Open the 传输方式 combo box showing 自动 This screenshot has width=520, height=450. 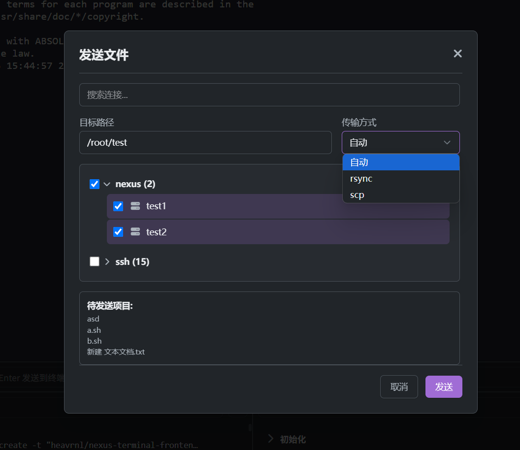pyautogui.click(x=401, y=143)
